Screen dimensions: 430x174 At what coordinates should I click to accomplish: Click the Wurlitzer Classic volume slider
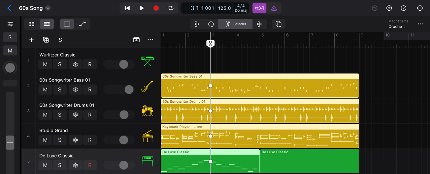pyautogui.click(x=119, y=64)
